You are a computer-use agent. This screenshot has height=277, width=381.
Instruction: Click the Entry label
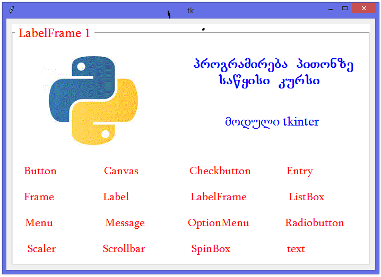click(300, 172)
